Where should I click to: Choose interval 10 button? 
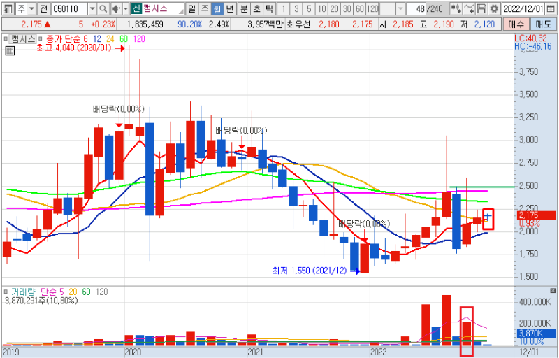coord(321,8)
